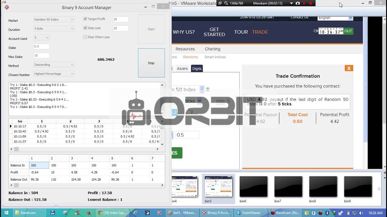Switch to bin5 VMware taskbar item

(182, 212)
